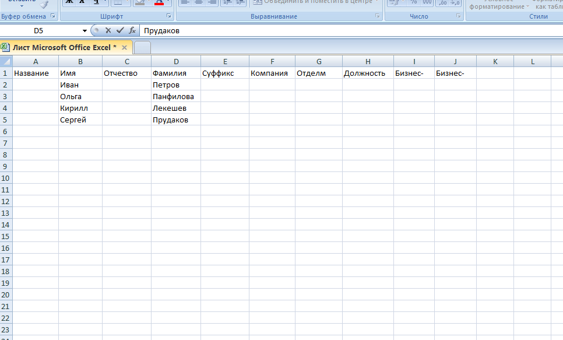
Task: Select the Format Painter brush icon
Action: pyautogui.click(x=44, y=4)
